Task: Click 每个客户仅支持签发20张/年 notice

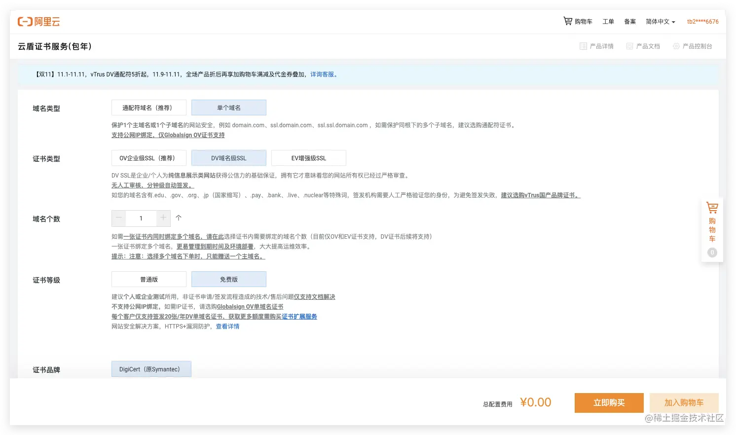Action: (196, 317)
